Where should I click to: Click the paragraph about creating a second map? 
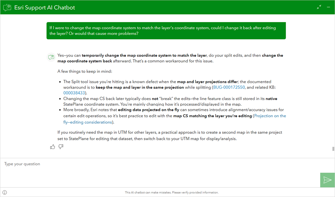click(x=170, y=135)
